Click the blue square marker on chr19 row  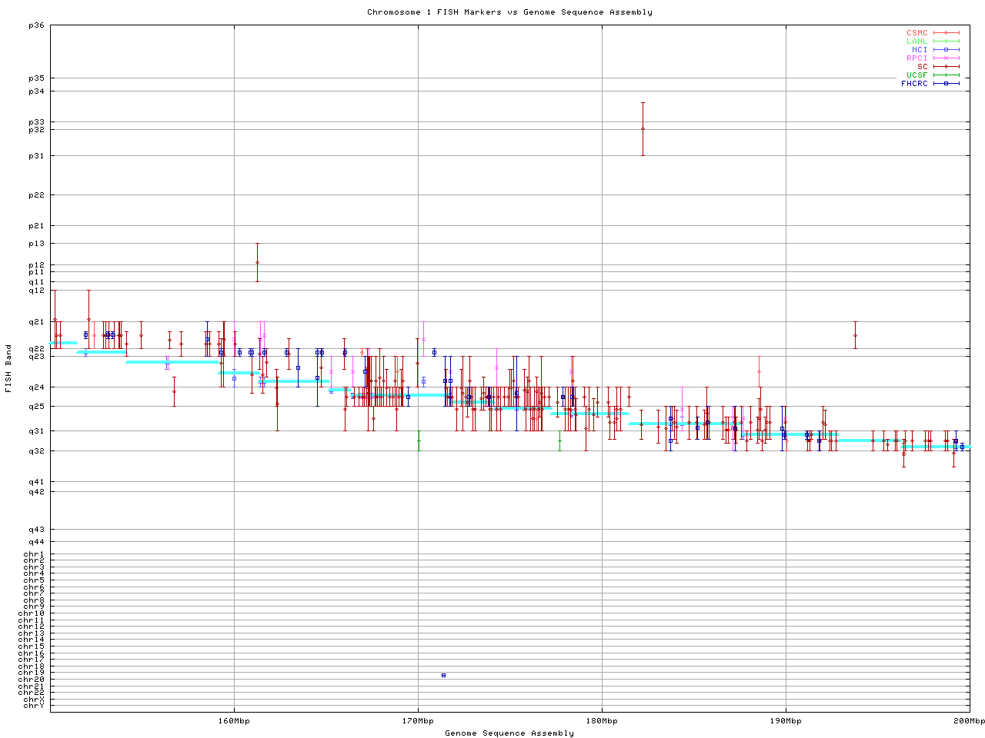[443, 675]
